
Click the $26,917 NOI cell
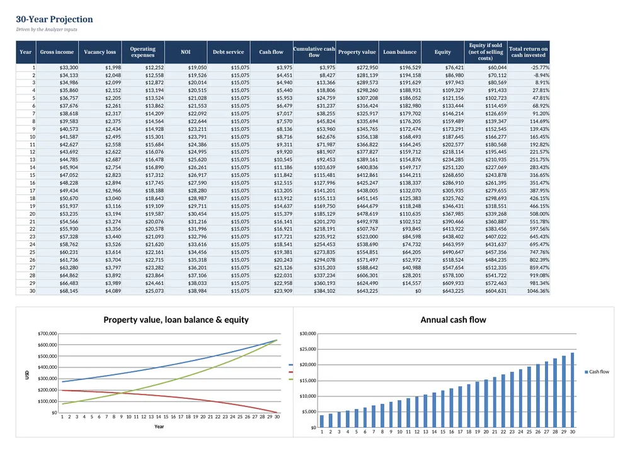pyautogui.click(x=186, y=176)
